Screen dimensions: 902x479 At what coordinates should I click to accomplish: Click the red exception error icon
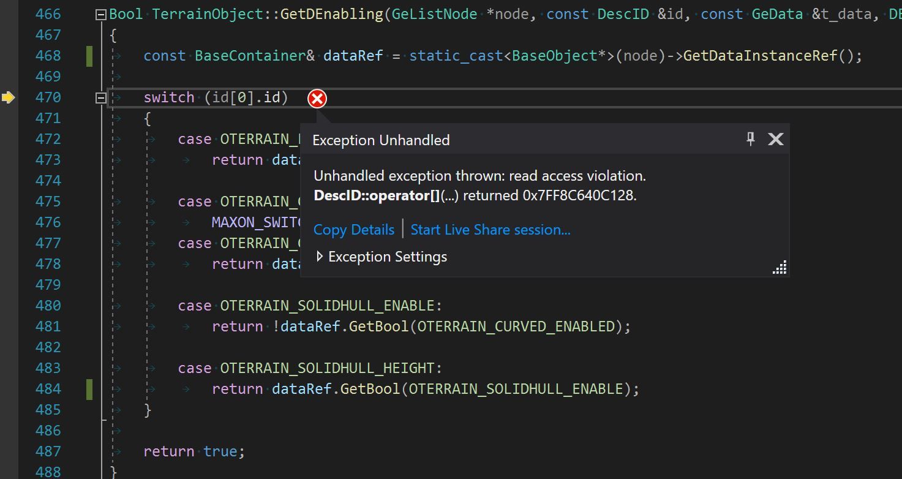[317, 98]
